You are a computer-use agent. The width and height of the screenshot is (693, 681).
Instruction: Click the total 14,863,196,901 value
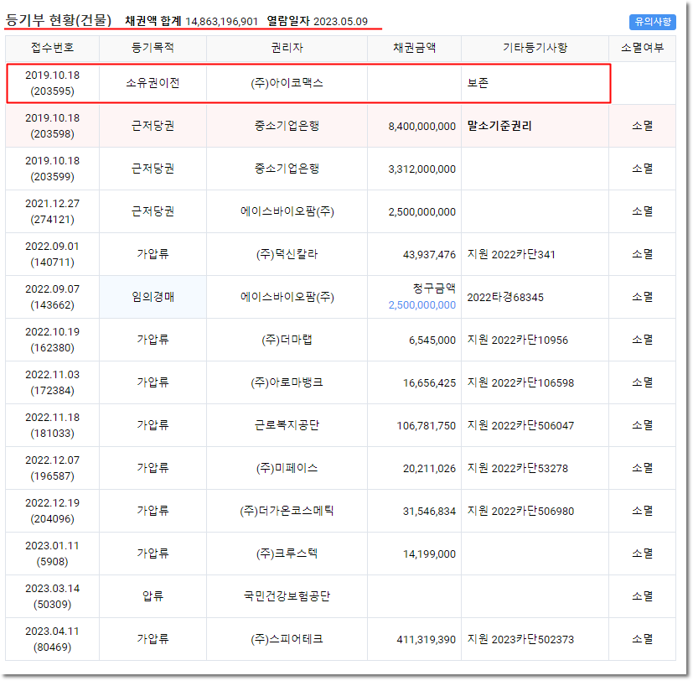(x=221, y=22)
